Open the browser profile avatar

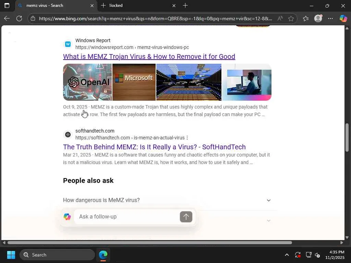[x=318, y=18]
